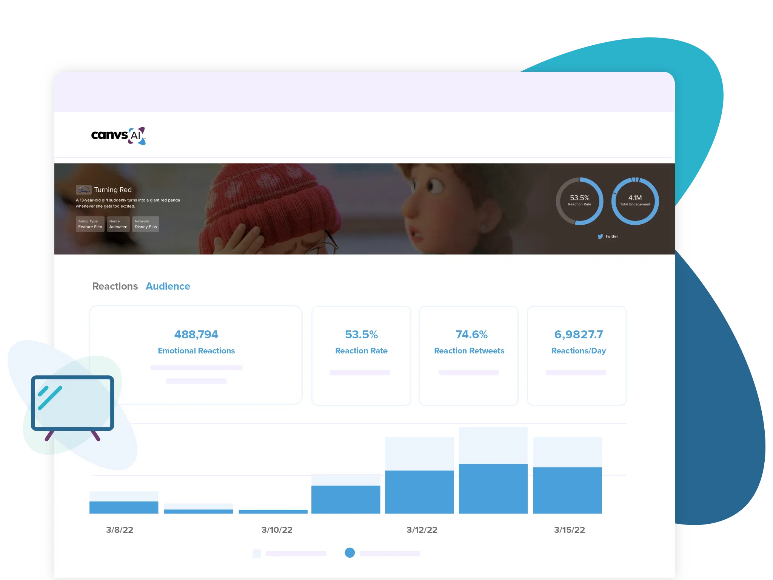Click the Canvs AI logo
This screenshot has height=580, width=773.
[x=118, y=136]
